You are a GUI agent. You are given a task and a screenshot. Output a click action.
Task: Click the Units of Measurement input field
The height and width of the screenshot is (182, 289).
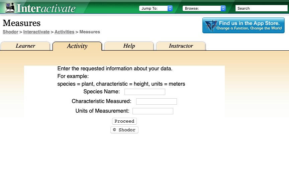pyautogui.click(x=153, y=111)
